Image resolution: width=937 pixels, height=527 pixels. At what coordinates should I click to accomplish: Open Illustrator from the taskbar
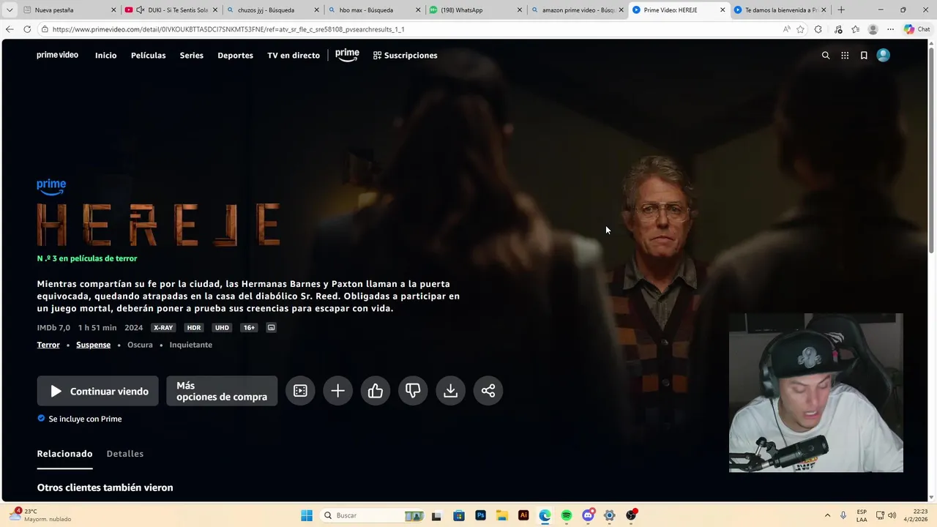(x=523, y=515)
